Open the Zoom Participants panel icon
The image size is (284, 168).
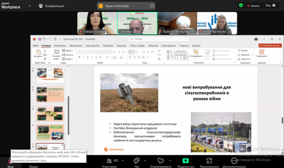click(x=109, y=161)
